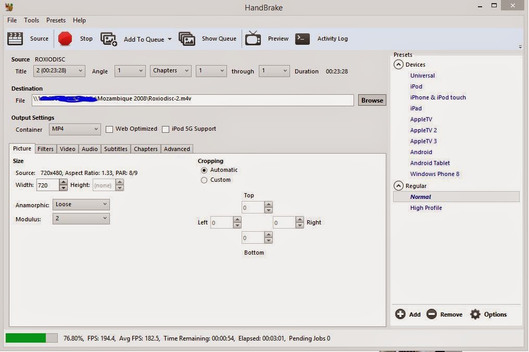Open the Activity Log terminal icon
Screen dimensions: 529x352
click(303, 39)
